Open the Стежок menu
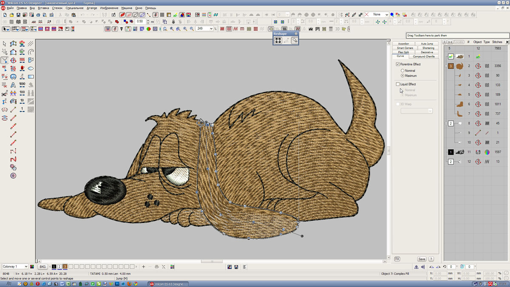 [x=57, y=8]
